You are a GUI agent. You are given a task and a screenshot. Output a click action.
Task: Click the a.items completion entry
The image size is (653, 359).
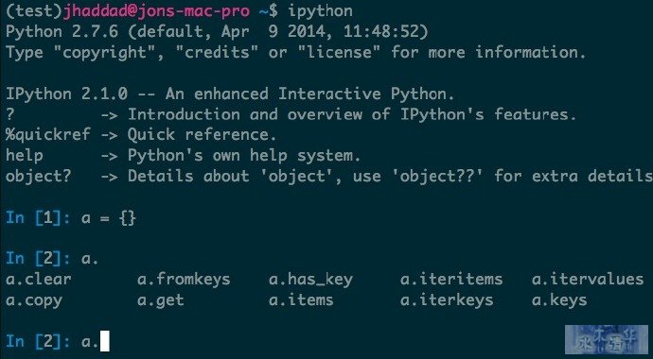[x=301, y=300]
